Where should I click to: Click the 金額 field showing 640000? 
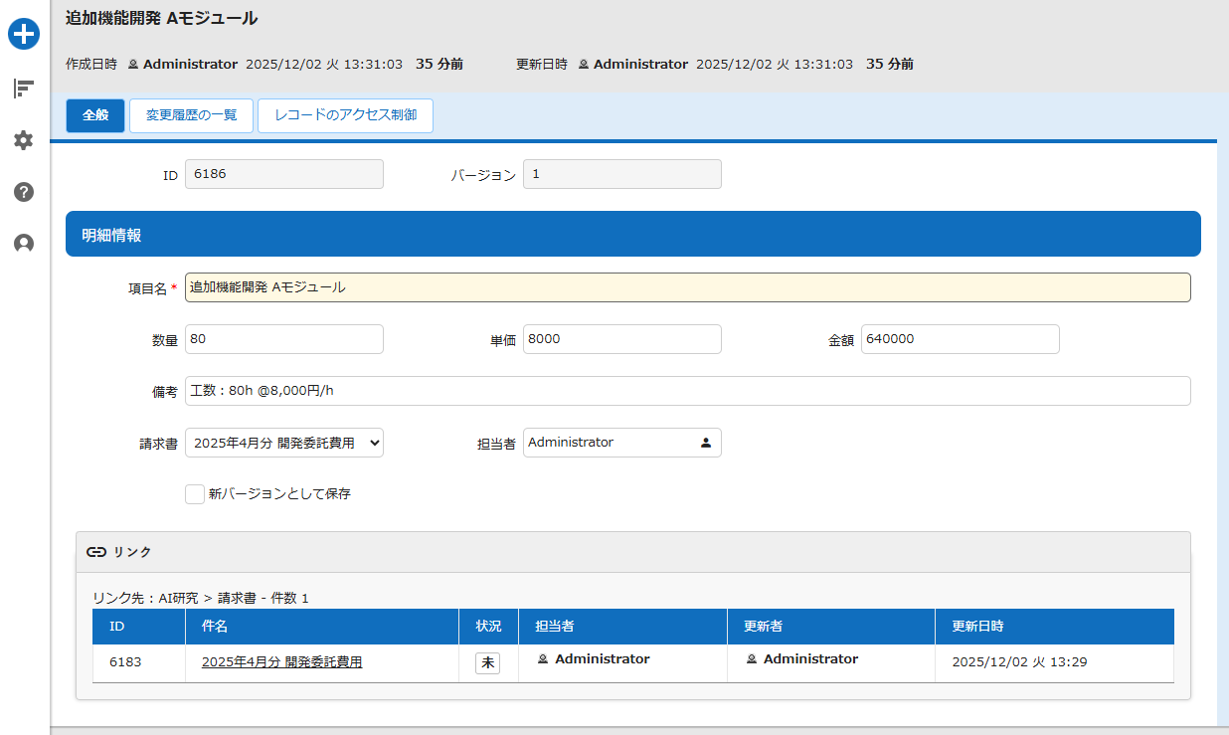coord(961,339)
